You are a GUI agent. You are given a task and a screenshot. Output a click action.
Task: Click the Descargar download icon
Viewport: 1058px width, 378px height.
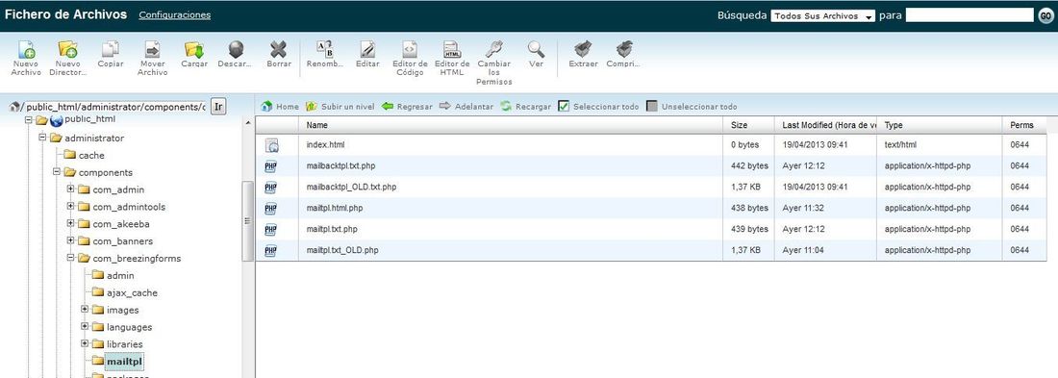(x=236, y=50)
